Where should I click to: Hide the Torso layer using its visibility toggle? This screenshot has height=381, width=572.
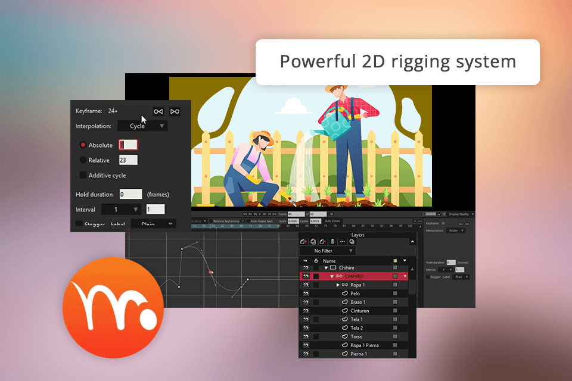click(x=306, y=336)
